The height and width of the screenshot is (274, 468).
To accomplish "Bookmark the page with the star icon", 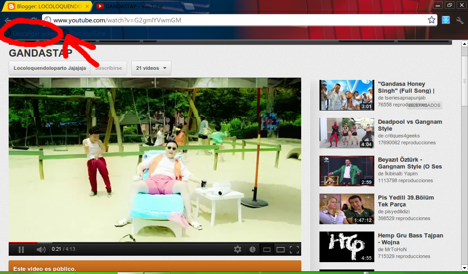I will (x=431, y=20).
